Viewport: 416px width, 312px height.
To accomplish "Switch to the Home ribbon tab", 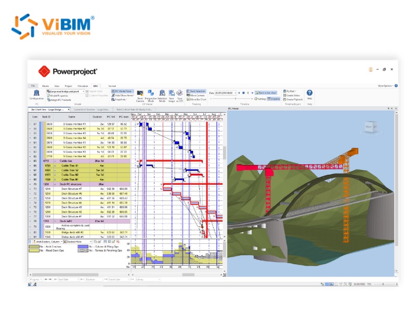I will click(45, 86).
